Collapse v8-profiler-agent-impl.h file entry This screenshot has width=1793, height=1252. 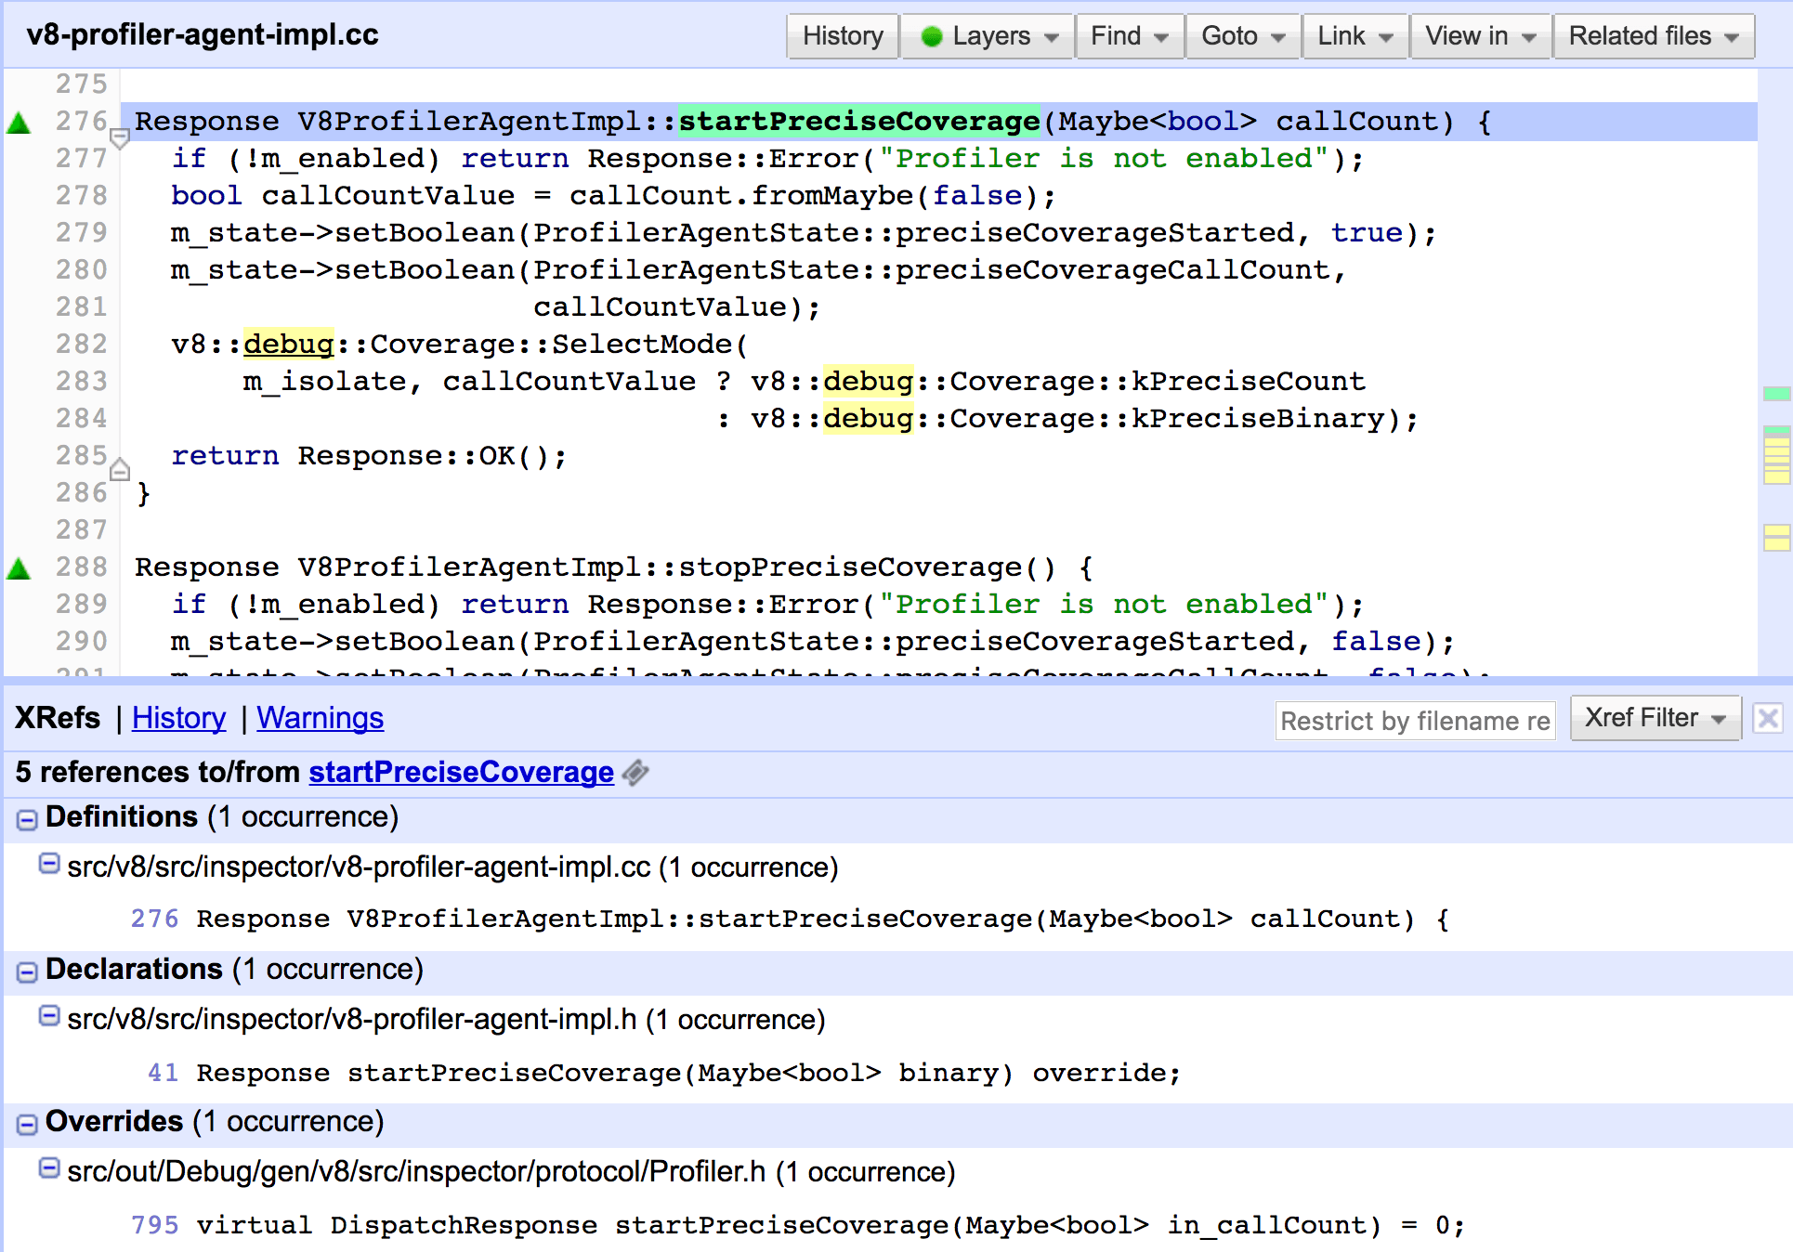(49, 1016)
